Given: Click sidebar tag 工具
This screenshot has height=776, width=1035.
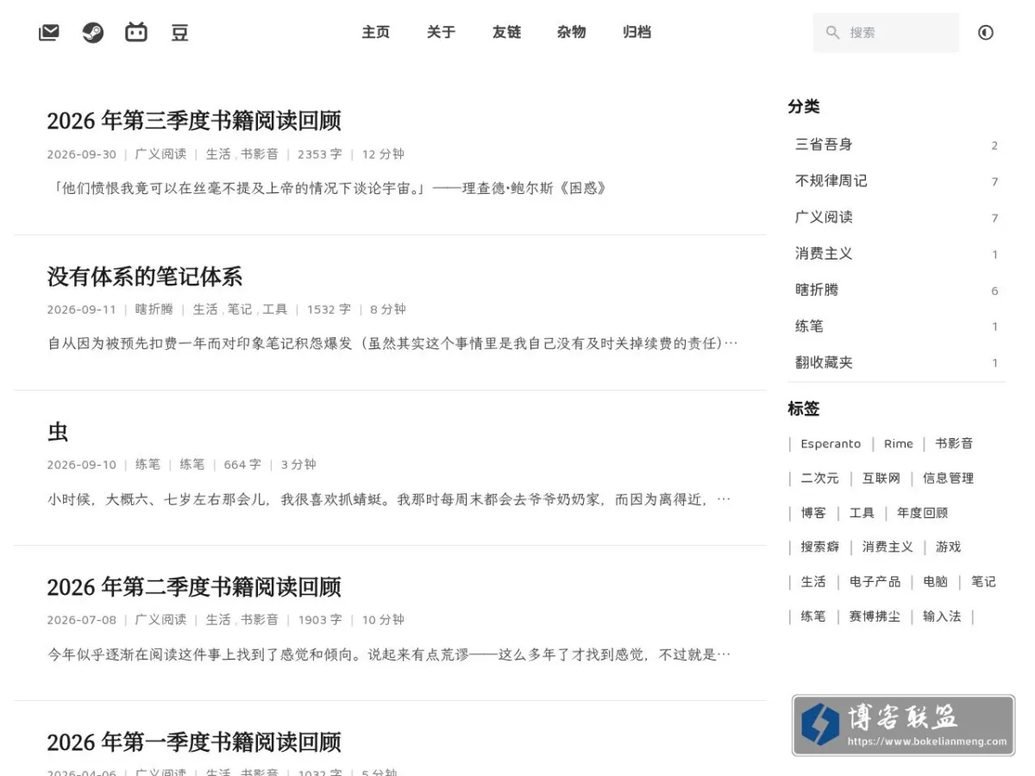Looking at the screenshot, I should coord(862,513).
